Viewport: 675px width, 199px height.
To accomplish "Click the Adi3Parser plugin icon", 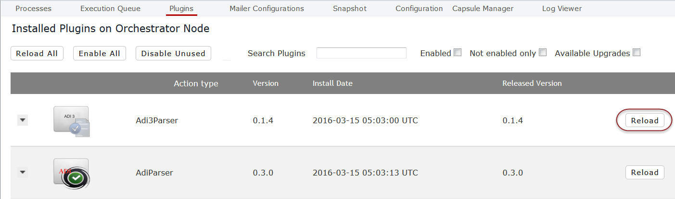I will (71, 121).
